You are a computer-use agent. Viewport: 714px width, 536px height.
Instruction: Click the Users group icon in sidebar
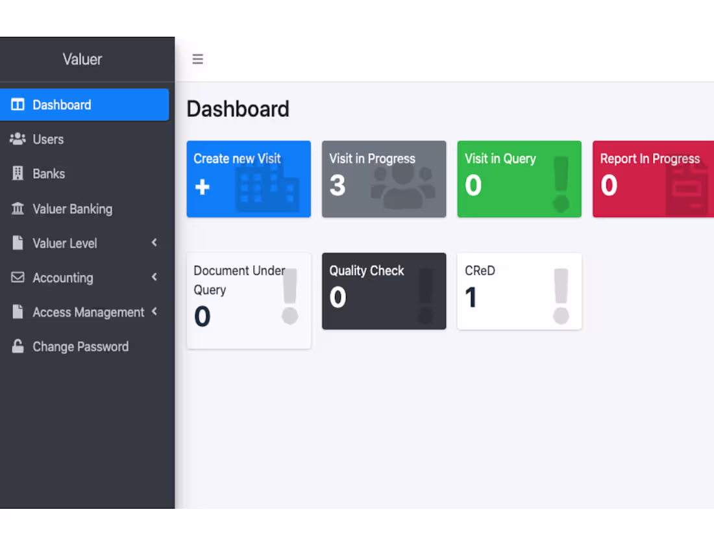pos(18,139)
